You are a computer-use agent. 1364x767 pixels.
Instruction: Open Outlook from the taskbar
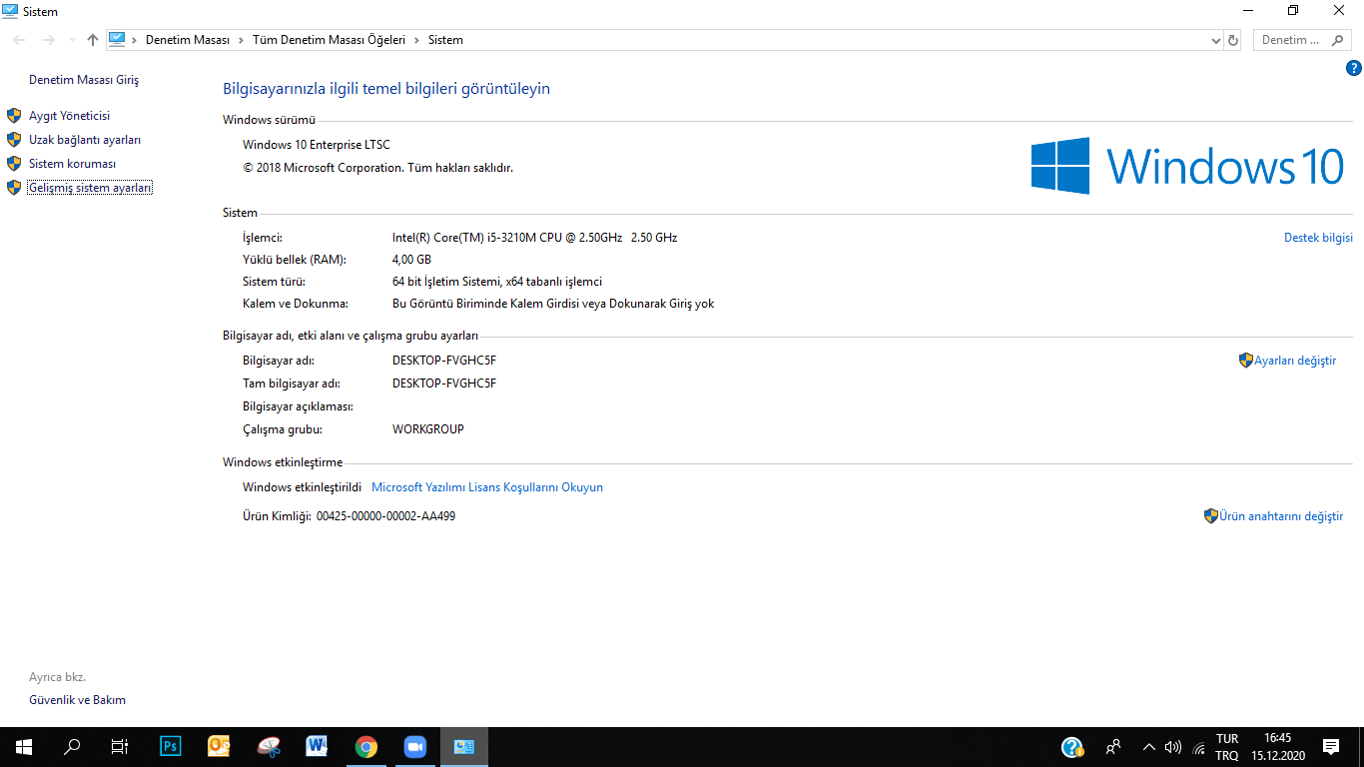coord(219,746)
